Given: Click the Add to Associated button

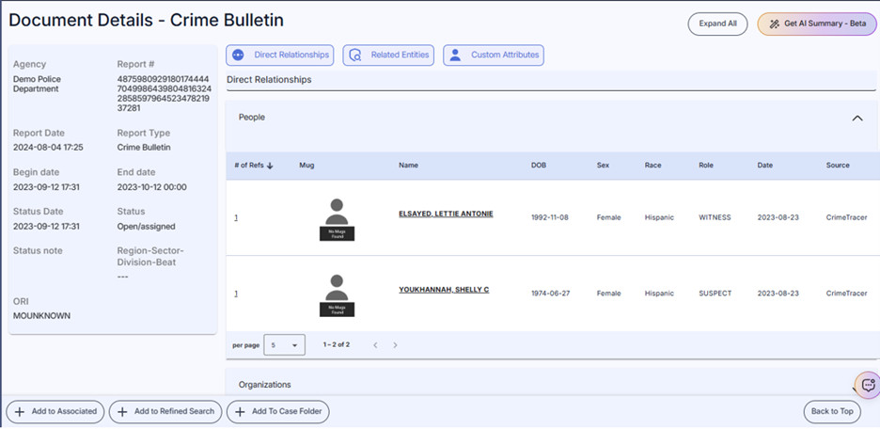Looking at the screenshot, I should pos(55,411).
